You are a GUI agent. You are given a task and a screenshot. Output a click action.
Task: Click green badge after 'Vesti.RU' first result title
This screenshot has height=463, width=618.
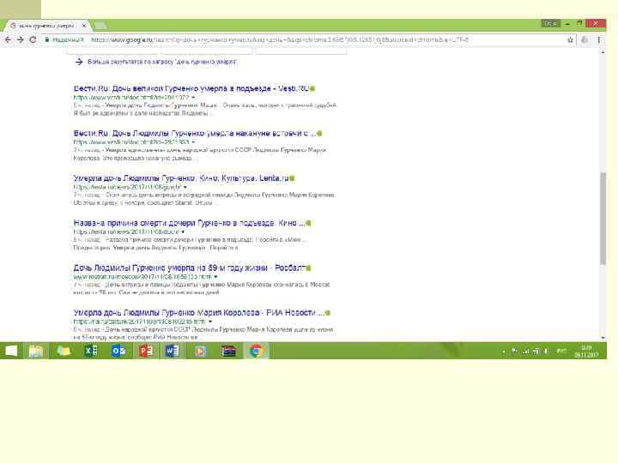pyautogui.click(x=312, y=89)
